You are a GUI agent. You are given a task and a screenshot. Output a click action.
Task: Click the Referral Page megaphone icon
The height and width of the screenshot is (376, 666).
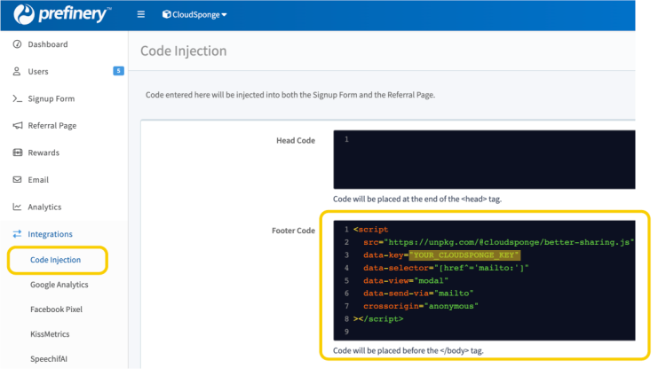click(x=17, y=126)
